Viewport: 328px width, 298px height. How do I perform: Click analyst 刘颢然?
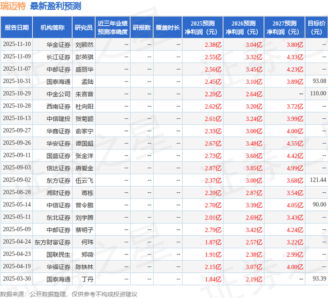point(84,45)
